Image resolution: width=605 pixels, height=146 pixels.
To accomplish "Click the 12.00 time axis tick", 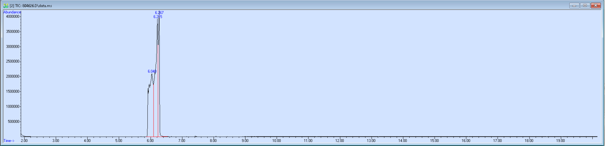I will 340,141.
